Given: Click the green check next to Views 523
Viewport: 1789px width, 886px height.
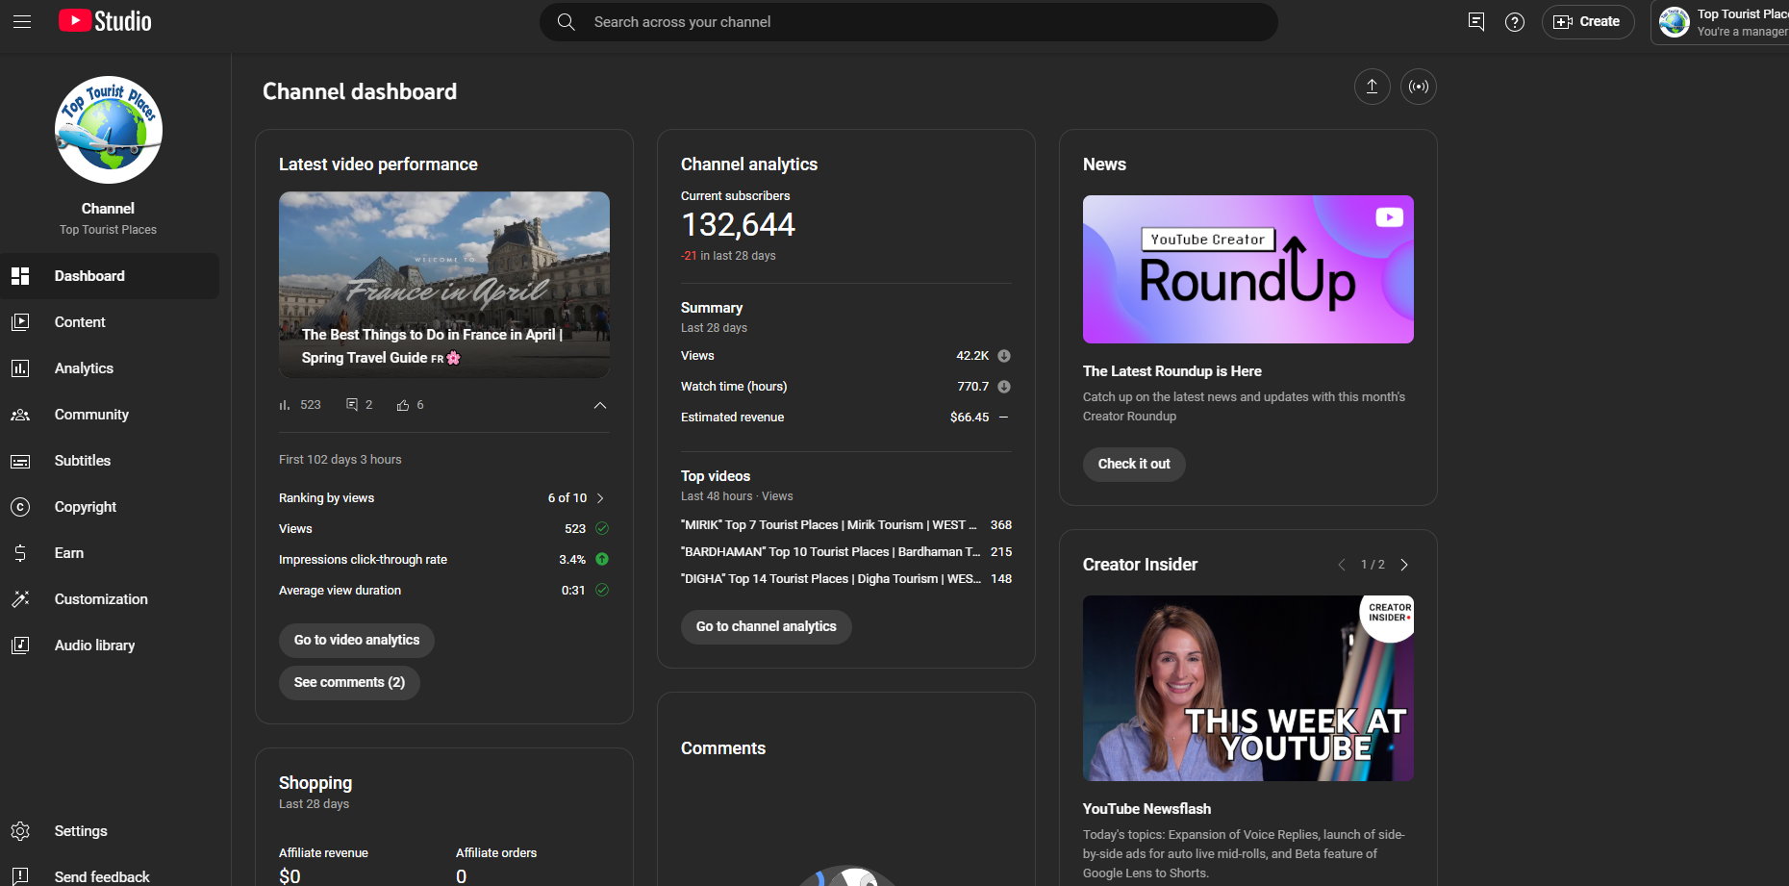Looking at the screenshot, I should click(602, 528).
